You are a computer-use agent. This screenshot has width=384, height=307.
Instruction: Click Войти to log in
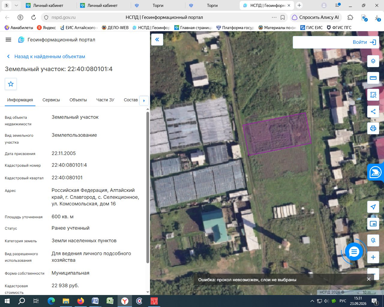click(364, 42)
